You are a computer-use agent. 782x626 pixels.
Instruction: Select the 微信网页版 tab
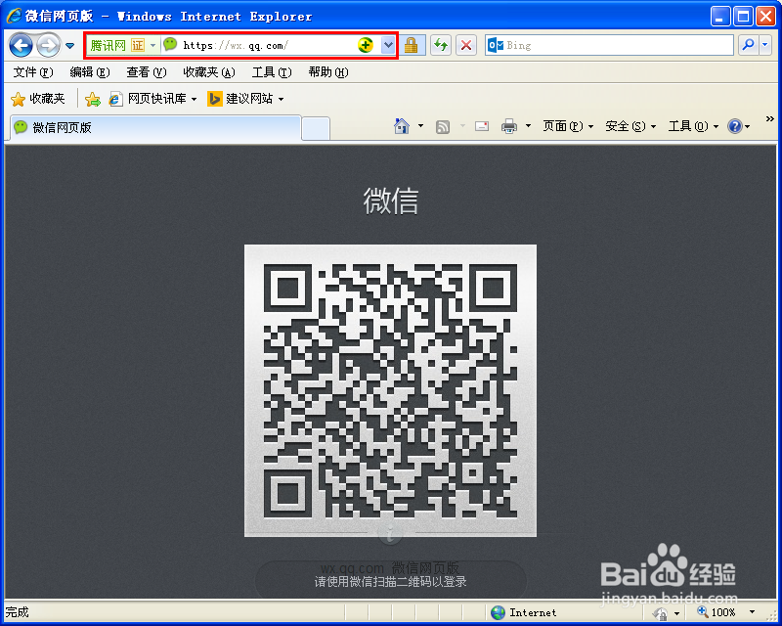click(x=154, y=128)
